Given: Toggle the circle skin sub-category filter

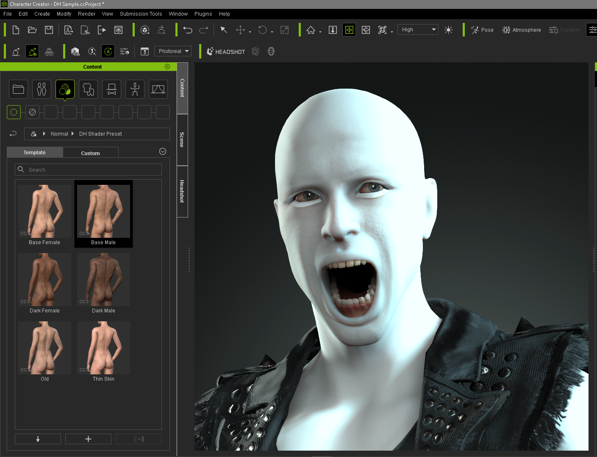Looking at the screenshot, I should pos(14,112).
